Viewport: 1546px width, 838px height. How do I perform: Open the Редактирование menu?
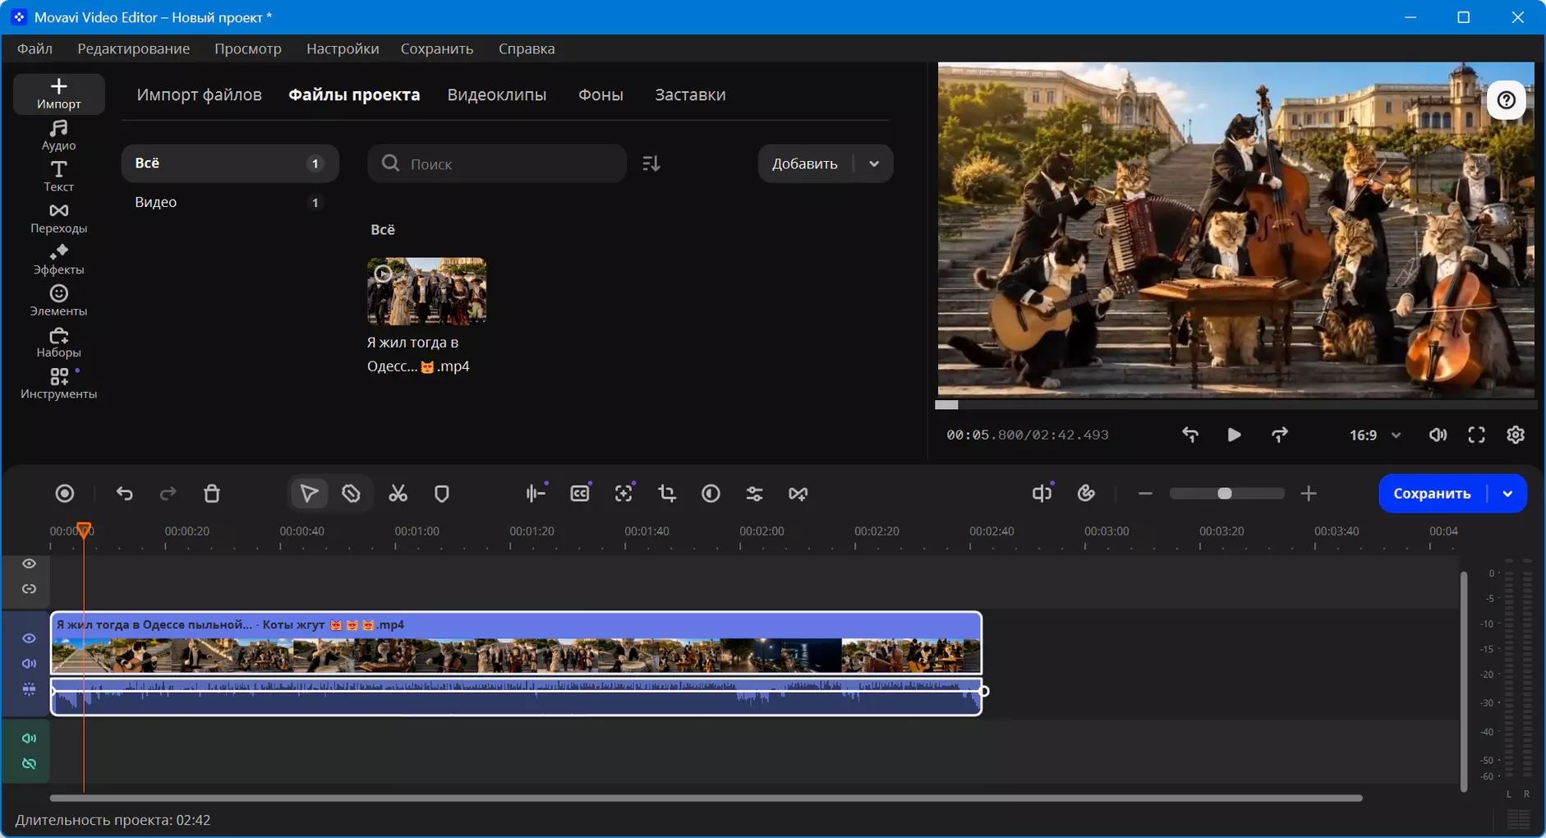click(134, 48)
